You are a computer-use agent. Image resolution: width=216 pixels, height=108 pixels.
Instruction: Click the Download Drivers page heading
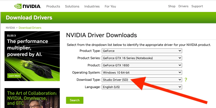(29, 18)
